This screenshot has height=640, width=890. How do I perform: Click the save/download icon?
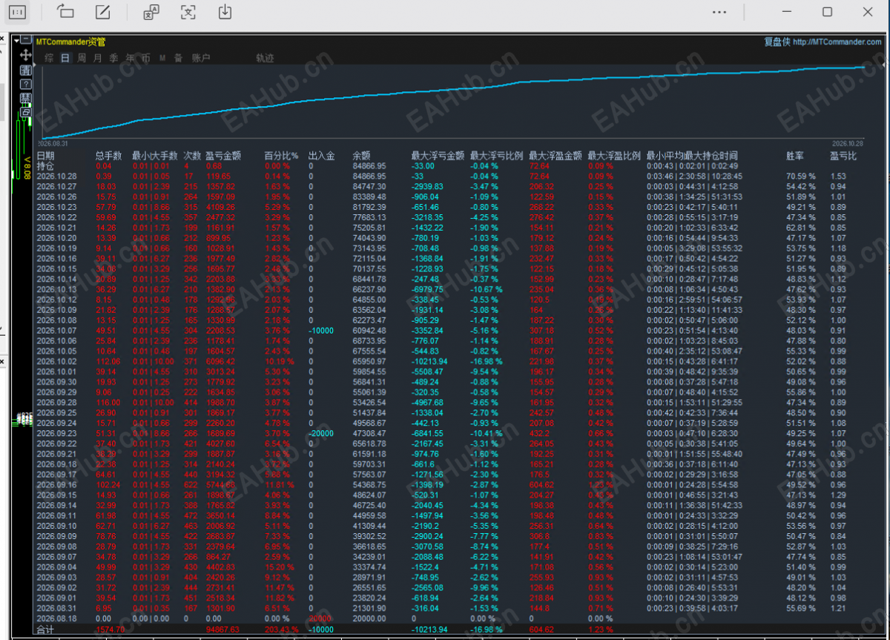pos(225,12)
